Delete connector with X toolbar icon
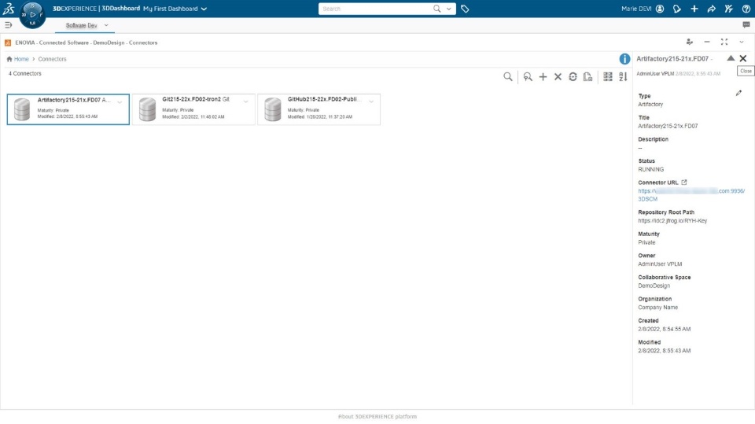This screenshot has height=424, width=755. pyautogui.click(x=558, y=76)
